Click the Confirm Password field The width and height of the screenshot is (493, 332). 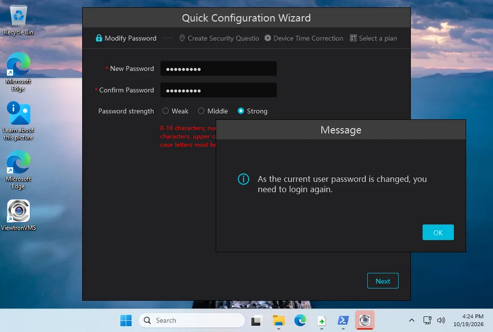pyautogui.click(x=219, y=90)
